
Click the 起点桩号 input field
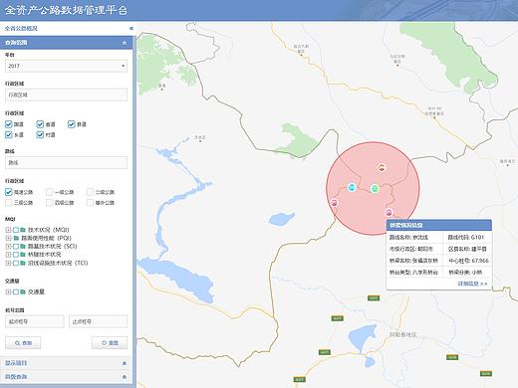tap(35, 321)
